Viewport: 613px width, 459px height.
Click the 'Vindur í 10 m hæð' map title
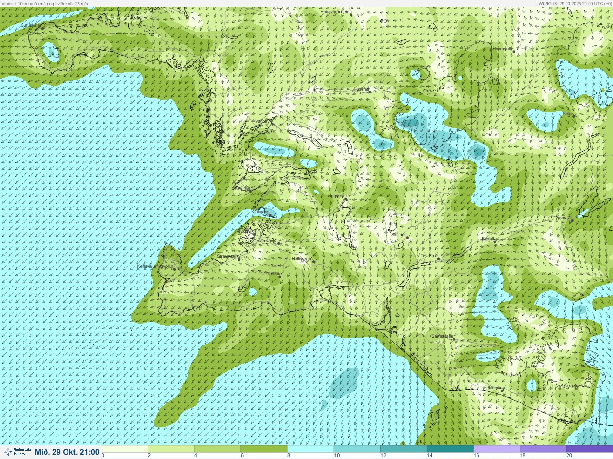pos(45,3)
